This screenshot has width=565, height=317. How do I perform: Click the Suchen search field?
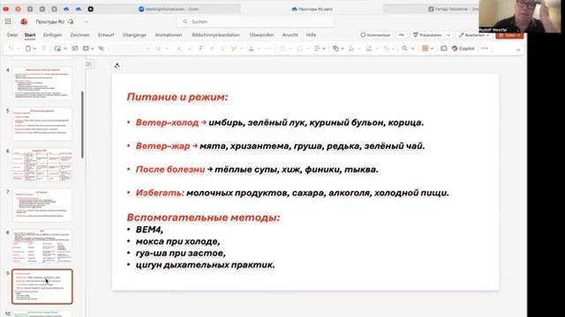point(256,21)
